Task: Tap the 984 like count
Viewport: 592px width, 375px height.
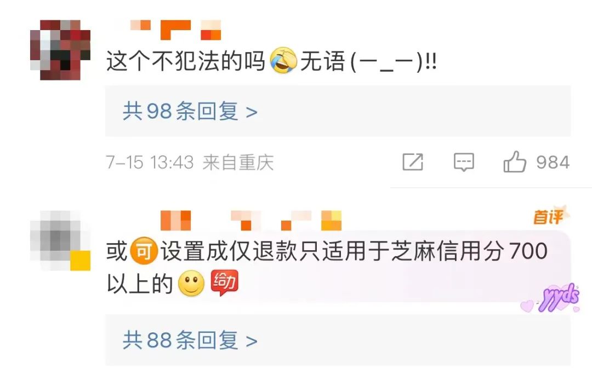Action: pyautogui.click(x=553, y=163)
